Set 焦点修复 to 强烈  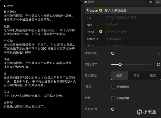153,76
